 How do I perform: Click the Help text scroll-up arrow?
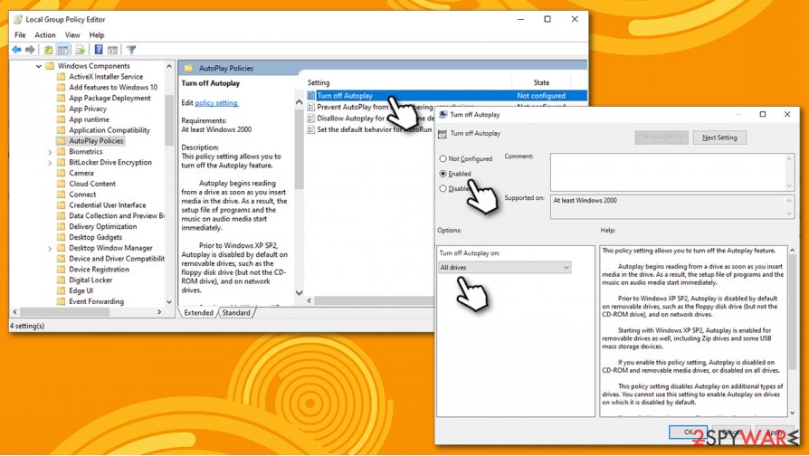pos(793,251)
